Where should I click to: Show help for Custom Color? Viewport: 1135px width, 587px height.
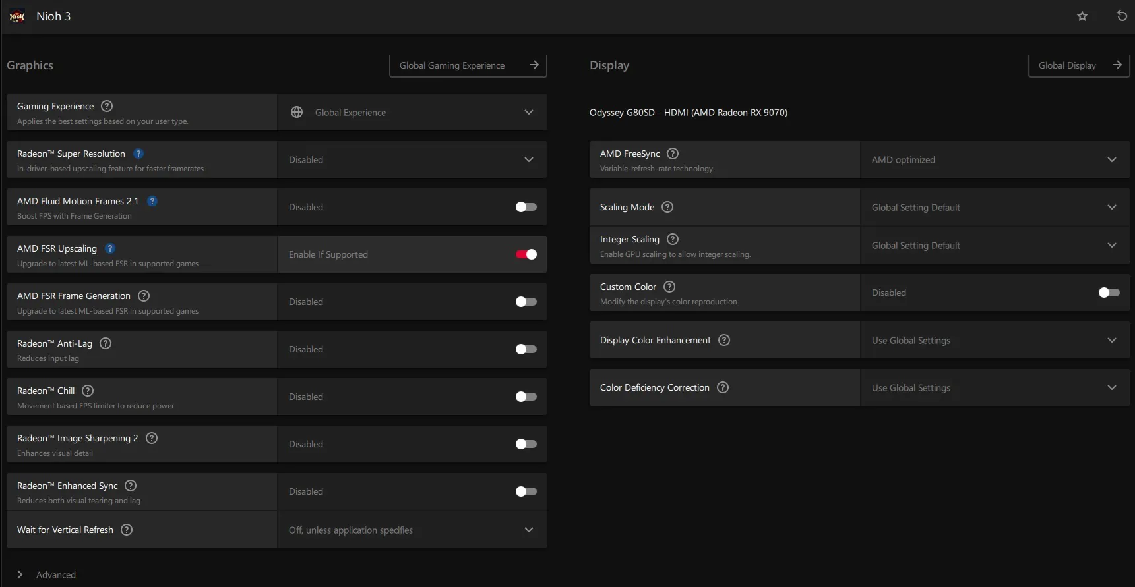(669, 287)
